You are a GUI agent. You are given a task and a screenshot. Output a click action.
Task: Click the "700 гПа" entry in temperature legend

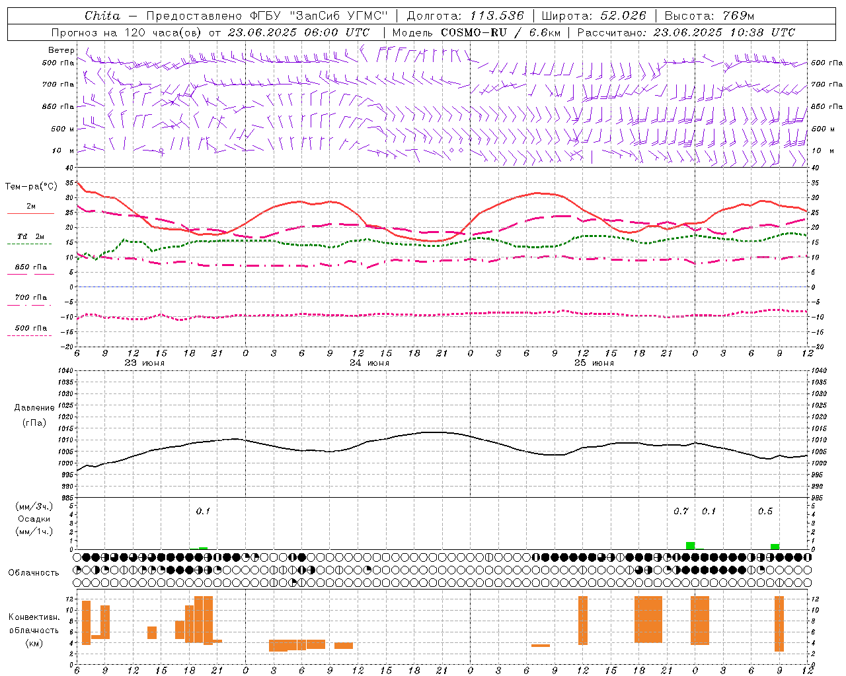(31, 298)
